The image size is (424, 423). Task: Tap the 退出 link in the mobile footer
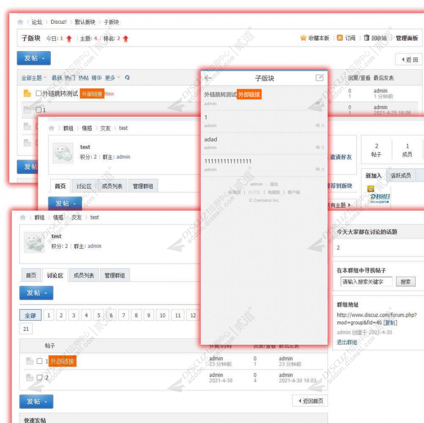274,184
